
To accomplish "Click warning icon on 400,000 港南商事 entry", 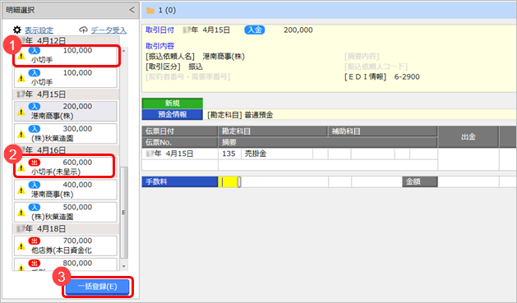I will [x=21, y=190].
